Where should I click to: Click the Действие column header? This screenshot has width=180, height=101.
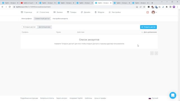pyautogui.click(x=81, y=32)
